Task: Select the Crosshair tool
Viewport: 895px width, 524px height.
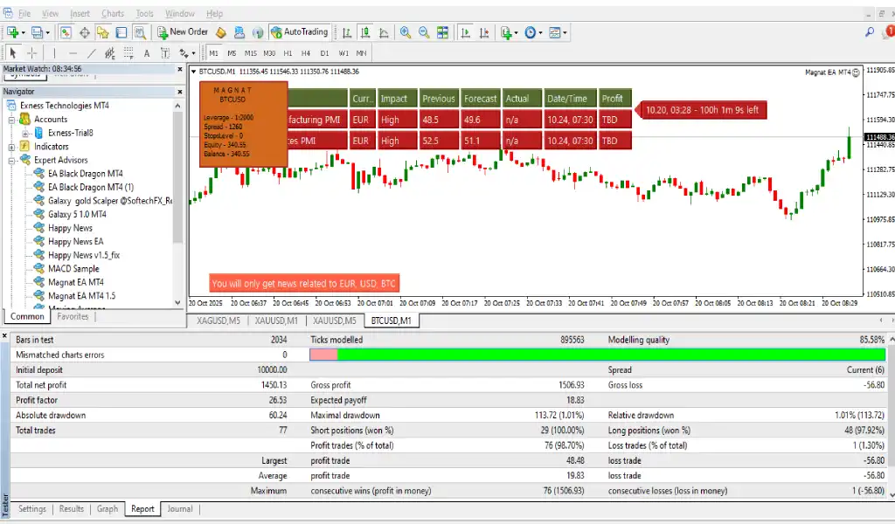Action: [32, 53]
